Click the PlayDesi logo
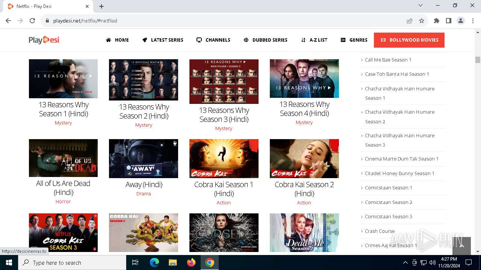 tap(44, 40)
